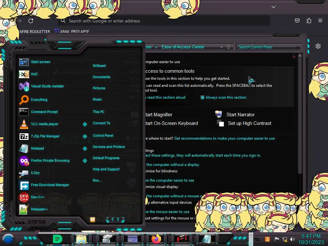Click the Start orb button

pos(8,239)
